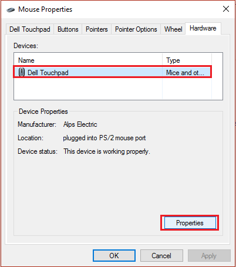Go to the Pointers tab
Viewport: 236px width, 267px height.
click(x=97, y=29)
